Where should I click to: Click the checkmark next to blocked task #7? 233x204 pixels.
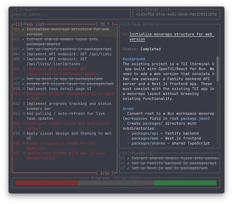[x=128, y=168]
